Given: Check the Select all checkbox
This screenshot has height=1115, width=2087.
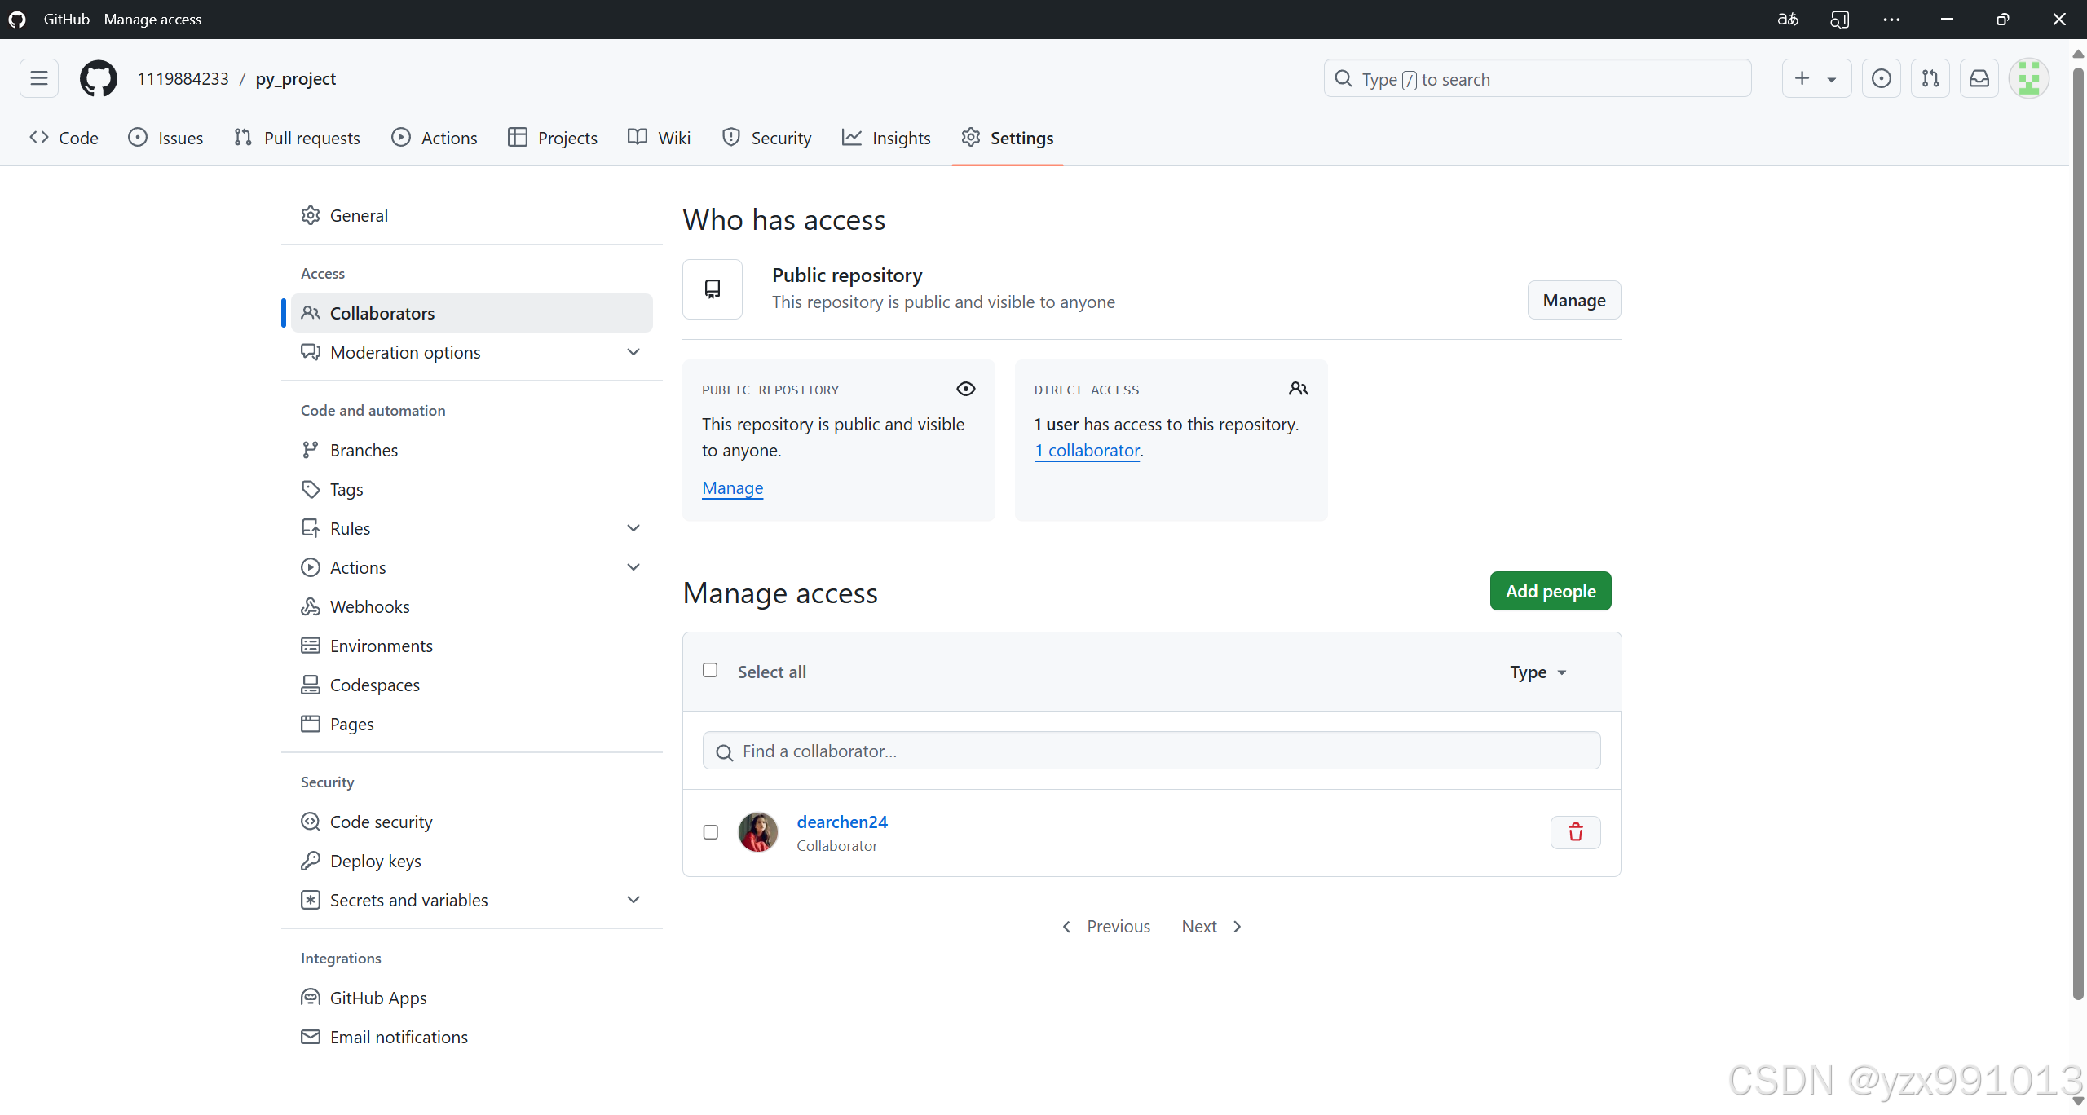Looking at the screenshot, I should [x=710, y=670].
